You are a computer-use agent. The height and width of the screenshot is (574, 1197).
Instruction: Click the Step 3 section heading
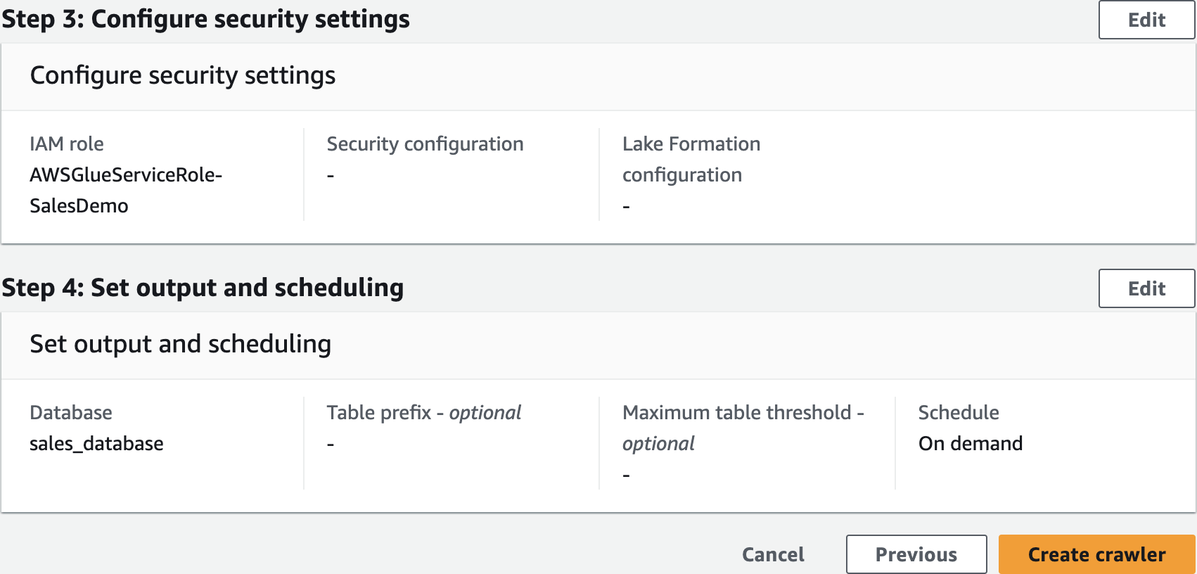coord(205,20)
